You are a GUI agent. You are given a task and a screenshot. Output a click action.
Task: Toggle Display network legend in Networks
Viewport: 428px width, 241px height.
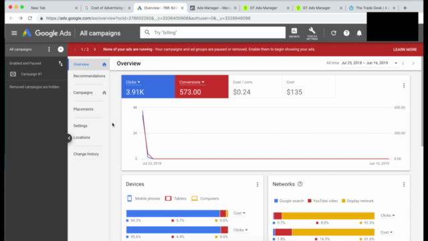tap(358, 201)
